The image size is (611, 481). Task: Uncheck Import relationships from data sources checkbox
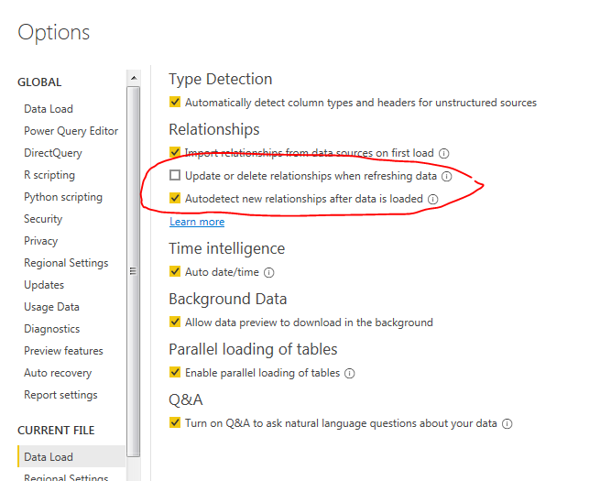click(175, 152)
